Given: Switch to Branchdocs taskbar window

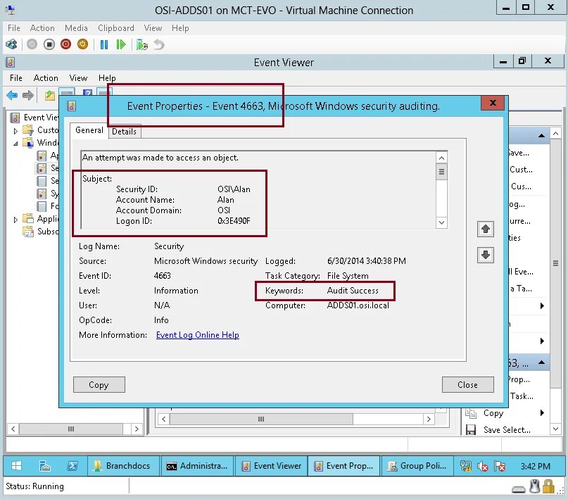Looking at the screenshot, I should point(123,466).
